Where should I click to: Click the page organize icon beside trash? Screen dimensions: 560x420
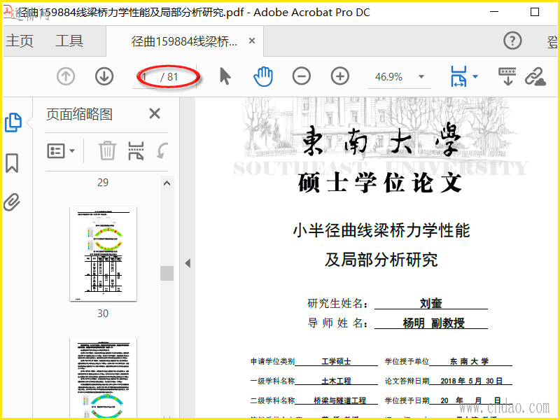click(x=136, y=150)
